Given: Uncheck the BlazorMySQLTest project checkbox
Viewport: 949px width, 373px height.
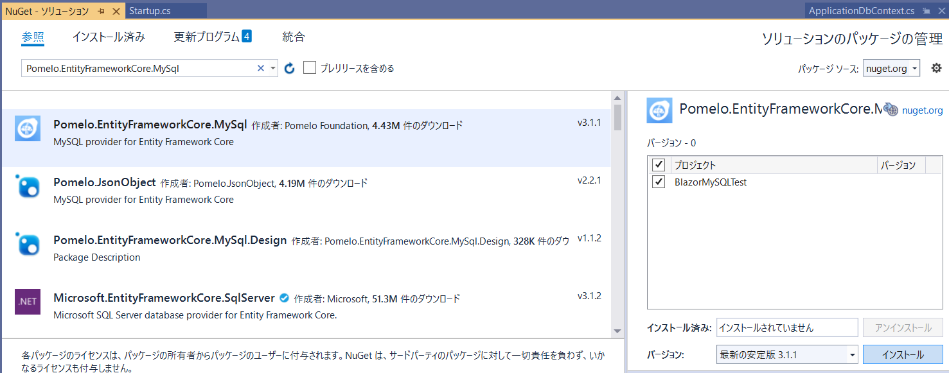Looking at the screenshot, I should coord(658,182).
